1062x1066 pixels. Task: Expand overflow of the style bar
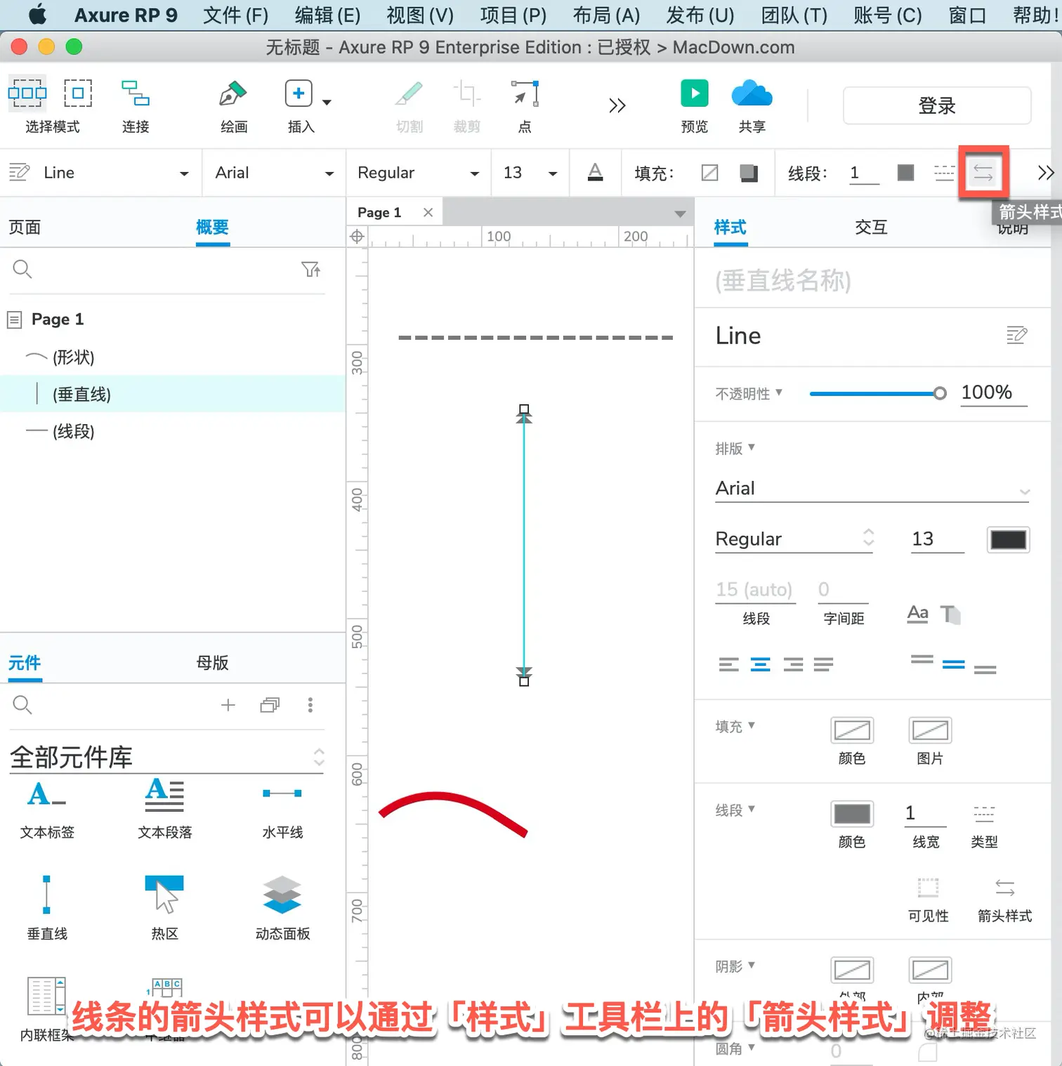click(x=1046, y=173)
